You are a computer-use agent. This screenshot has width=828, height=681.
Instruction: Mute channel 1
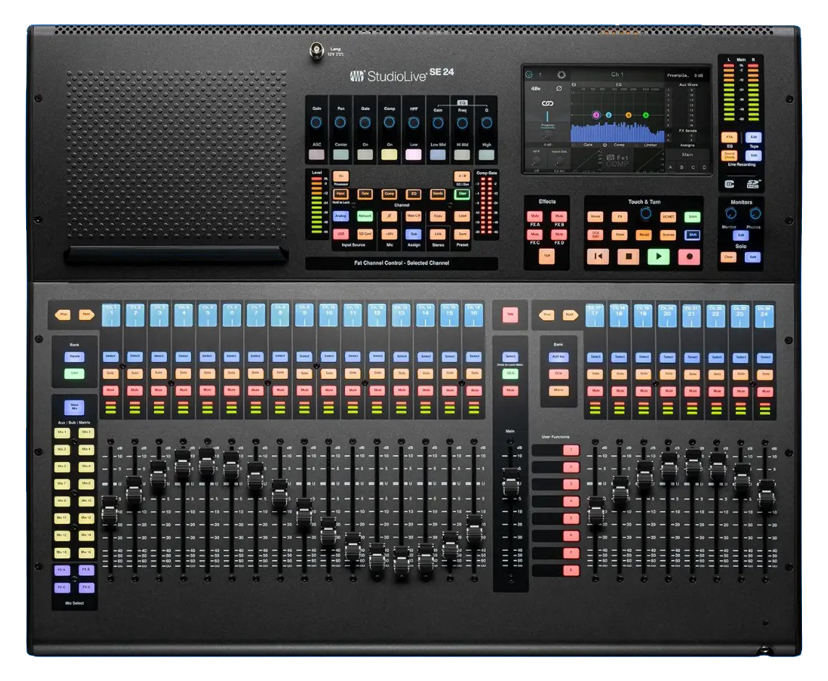coord(111,390)
